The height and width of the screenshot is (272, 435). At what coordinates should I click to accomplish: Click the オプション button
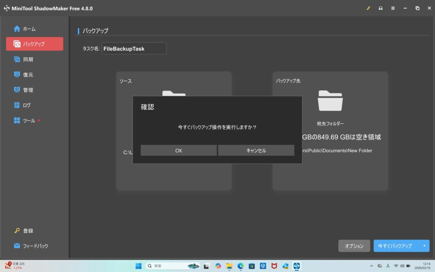point(354,246)
